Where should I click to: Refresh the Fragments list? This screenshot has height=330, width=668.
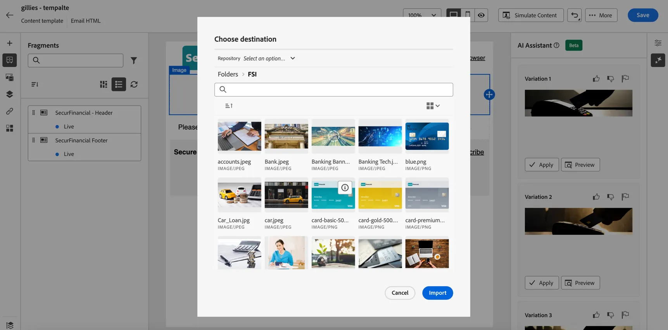point(134,84)
